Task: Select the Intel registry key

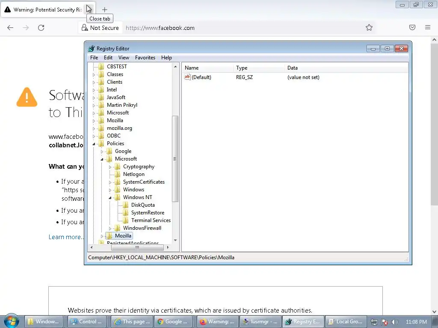Action: click(x=112, y=90)
